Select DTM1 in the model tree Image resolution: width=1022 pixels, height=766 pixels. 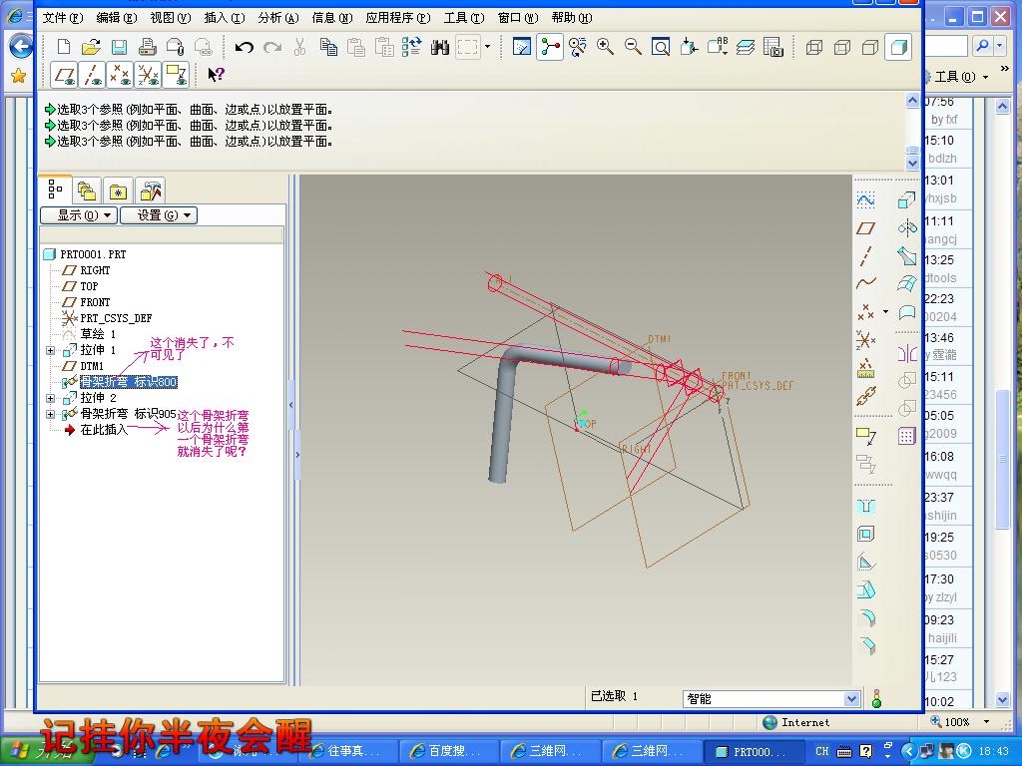[92, 366]
